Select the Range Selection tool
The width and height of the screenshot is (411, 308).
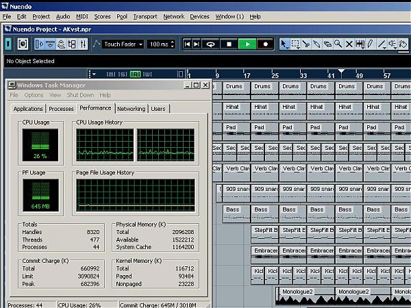click(x=295, y=44)
